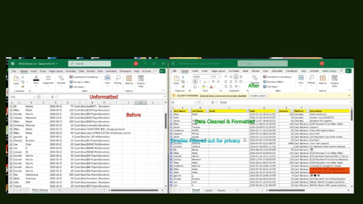Open the Insert tab in the left window
Image resolution: width=363 pixels, height=204 pixels.
click(33, 71)
